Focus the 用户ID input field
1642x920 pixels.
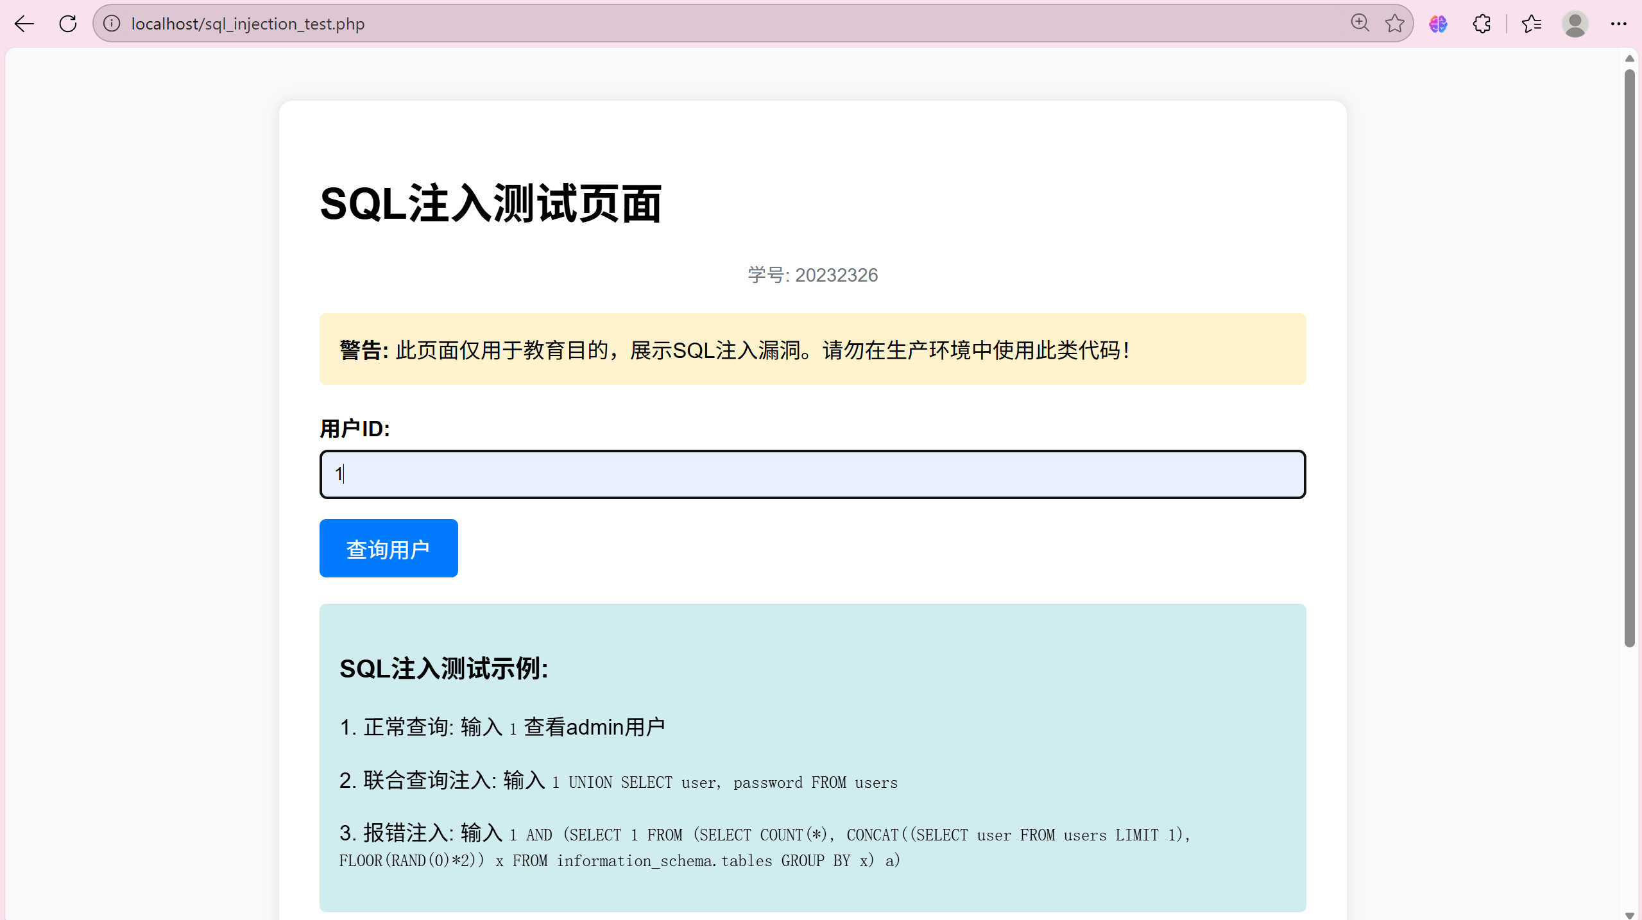pos(812,474)
